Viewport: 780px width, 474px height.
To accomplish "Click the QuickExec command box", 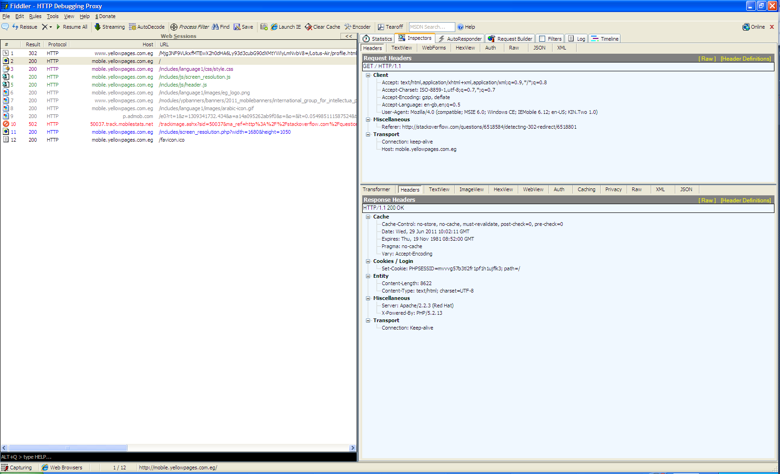I will click(178, 457).
